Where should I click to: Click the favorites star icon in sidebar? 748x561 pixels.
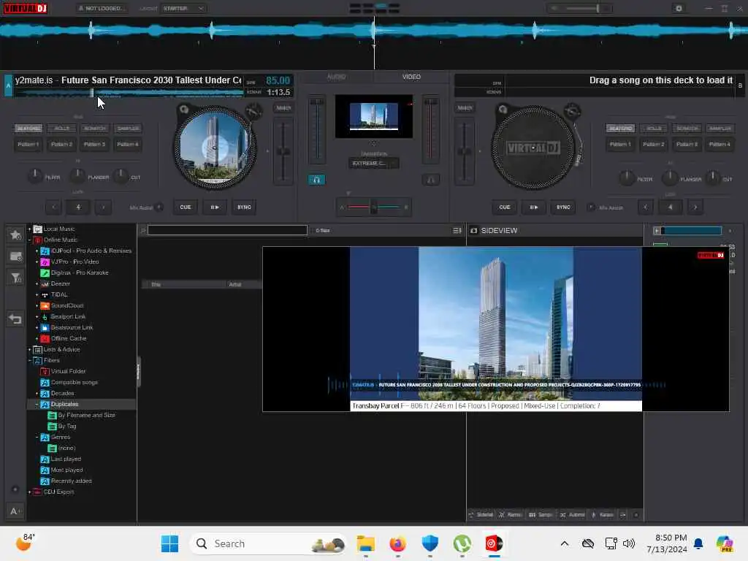pyautogui.click(x=15, y=234)
